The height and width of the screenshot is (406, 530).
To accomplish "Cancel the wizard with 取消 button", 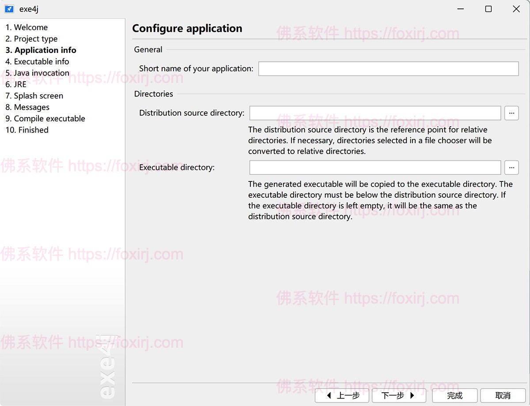I will pos(503,395).
